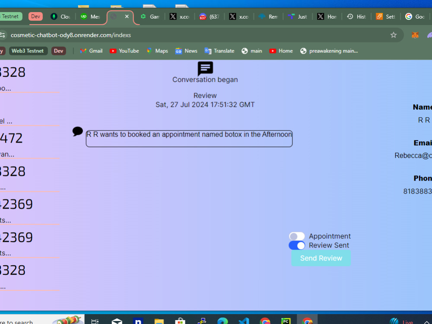The height and width of the screenshot is (324, 432).
Task: Click the phone number 8183883
Action: 417,191
